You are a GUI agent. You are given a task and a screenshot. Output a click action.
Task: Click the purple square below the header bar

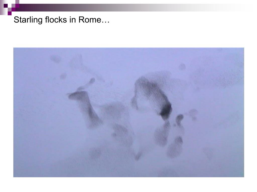[x=10, y=13]
